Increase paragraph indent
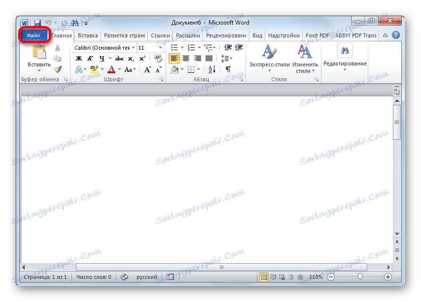 coord(239,48)
